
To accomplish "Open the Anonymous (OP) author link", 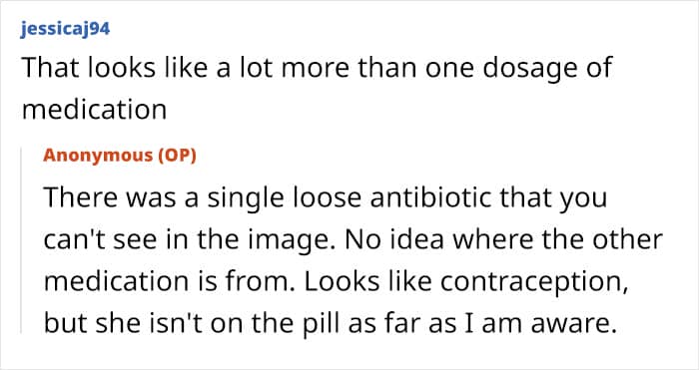I will point(120,155).
